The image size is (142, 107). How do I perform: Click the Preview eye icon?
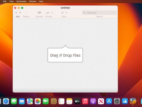pyautogui.click(x=39, y=12)
